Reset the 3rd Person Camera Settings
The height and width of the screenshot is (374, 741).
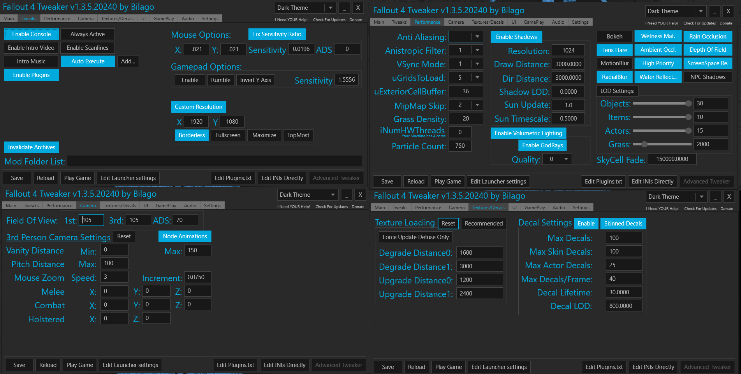[124, 236]
